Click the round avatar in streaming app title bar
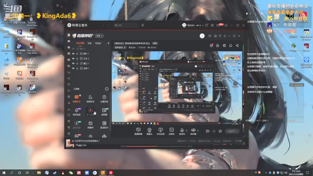 point(202,36)
